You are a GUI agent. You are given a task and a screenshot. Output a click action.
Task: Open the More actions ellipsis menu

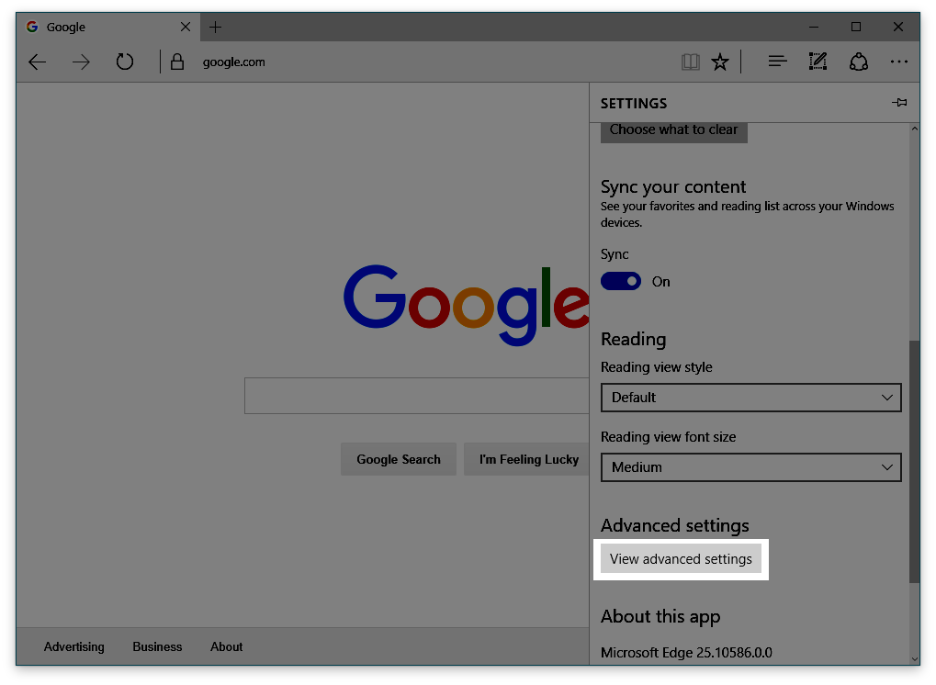899,62
